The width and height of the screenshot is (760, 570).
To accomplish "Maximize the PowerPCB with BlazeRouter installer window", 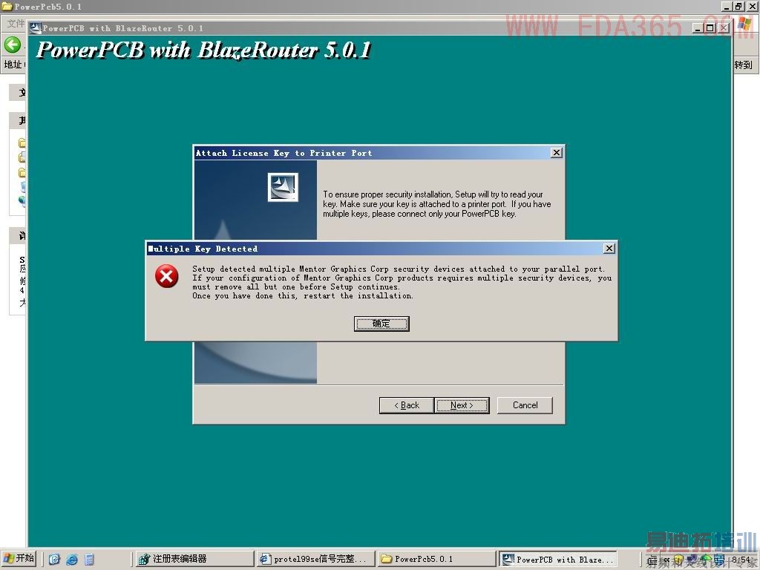I will pos(710,28).
